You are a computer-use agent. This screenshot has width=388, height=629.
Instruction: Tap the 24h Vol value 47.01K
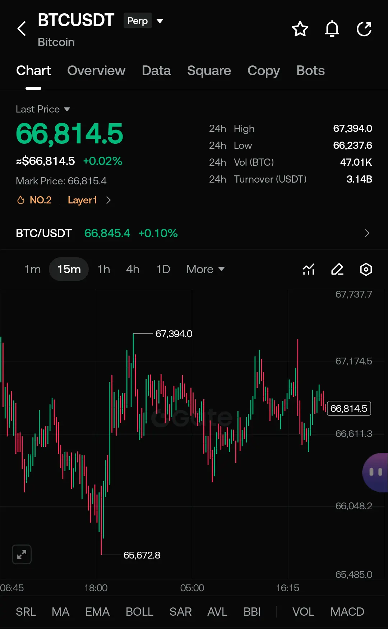[356, 162]
